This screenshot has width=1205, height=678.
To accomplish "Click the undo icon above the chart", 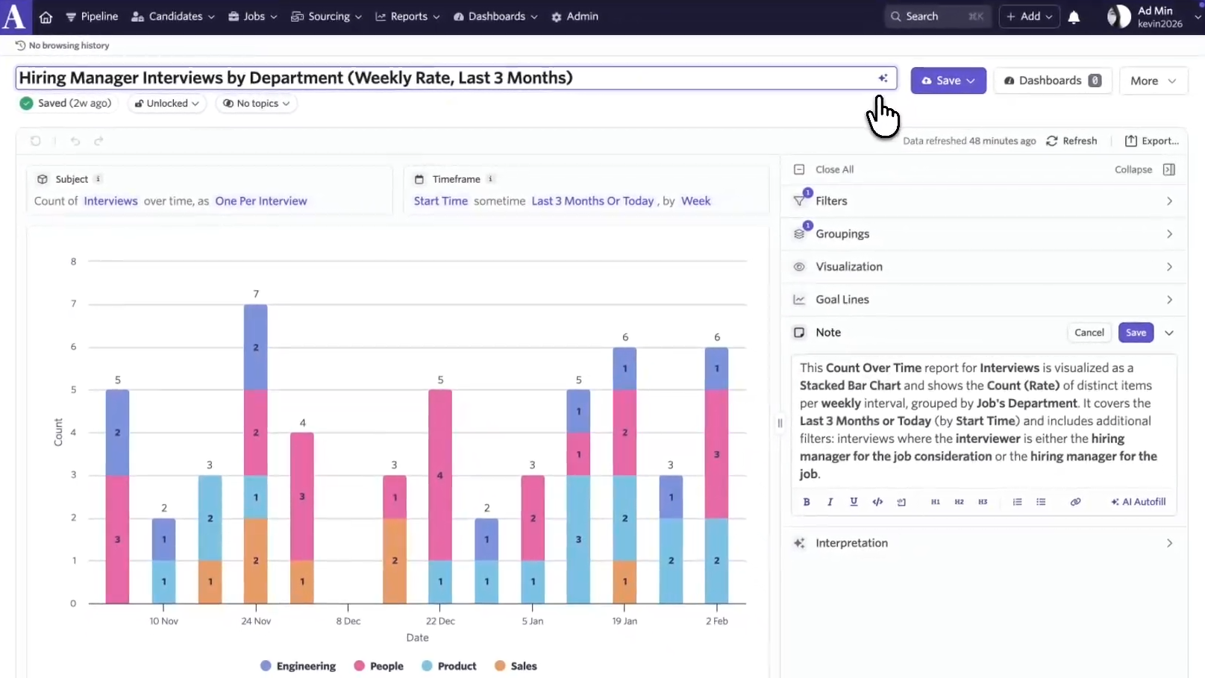I will tap(75, 141).
